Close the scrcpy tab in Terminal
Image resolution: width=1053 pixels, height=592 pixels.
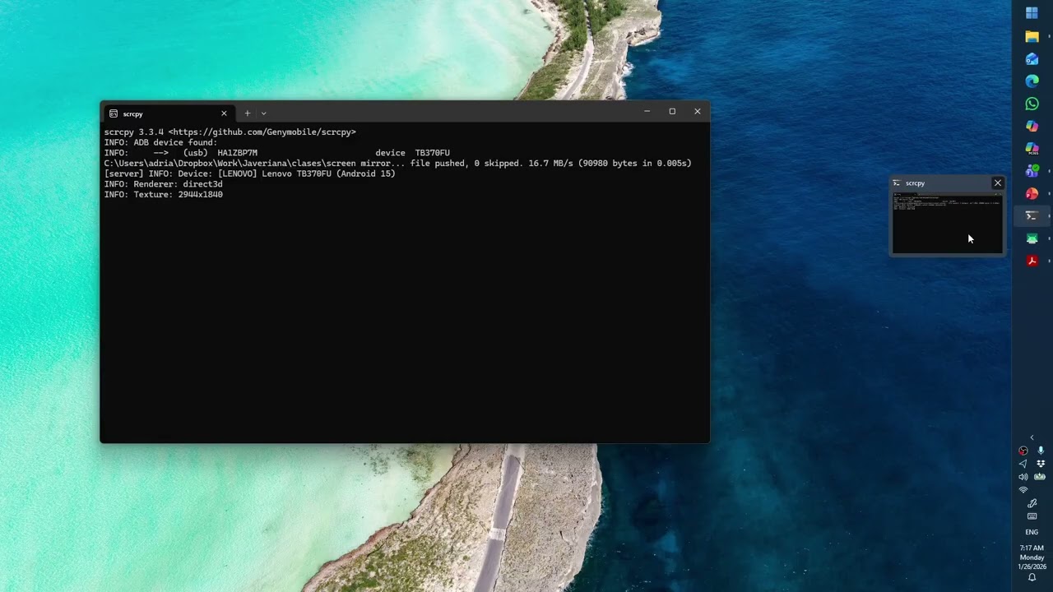pyautogui.click(x=224, y=113)
